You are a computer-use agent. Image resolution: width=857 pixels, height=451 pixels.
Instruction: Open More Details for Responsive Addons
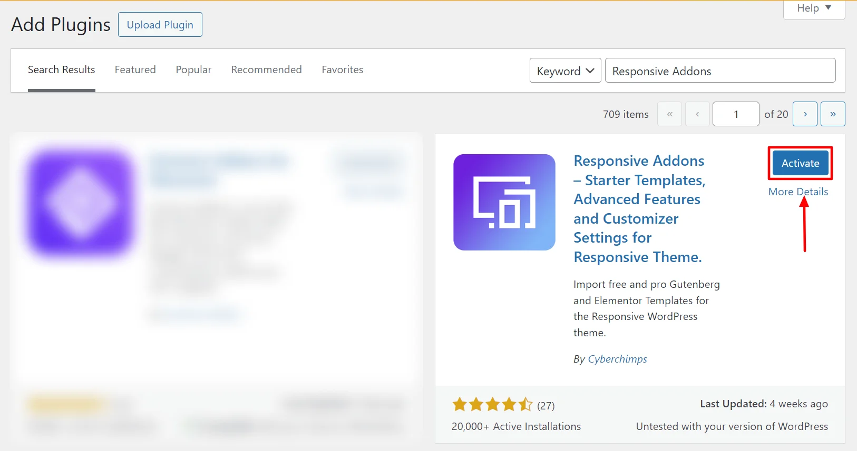coord(798,192)
